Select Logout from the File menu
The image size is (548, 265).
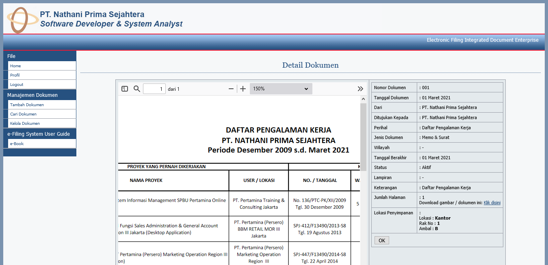(42, 84)
